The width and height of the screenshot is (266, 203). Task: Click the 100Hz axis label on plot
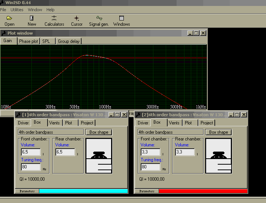pyautogui.click(x=105, y=107)
